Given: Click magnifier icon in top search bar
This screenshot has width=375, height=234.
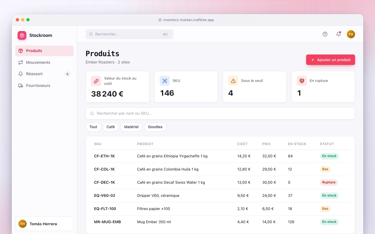Looking at the screenshot, I should point(91,34).
